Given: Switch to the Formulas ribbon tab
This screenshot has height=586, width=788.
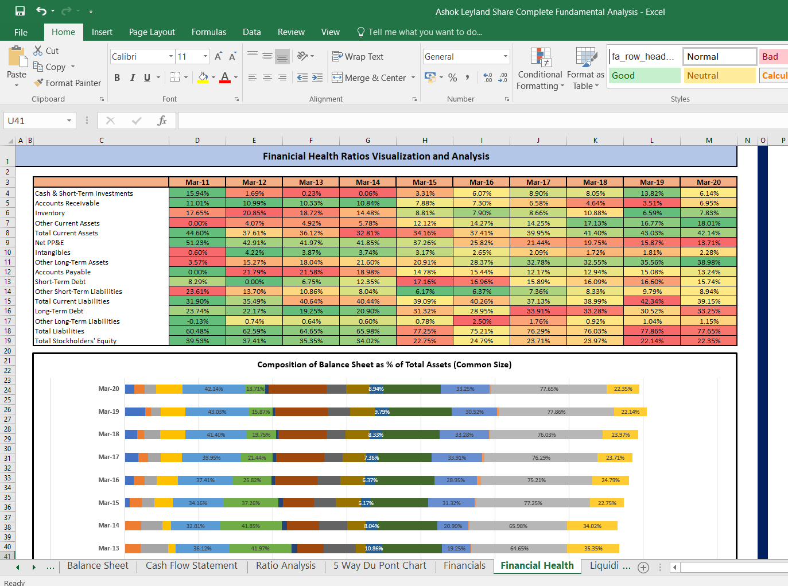Looking at the screenshot, I should [209, 32].
